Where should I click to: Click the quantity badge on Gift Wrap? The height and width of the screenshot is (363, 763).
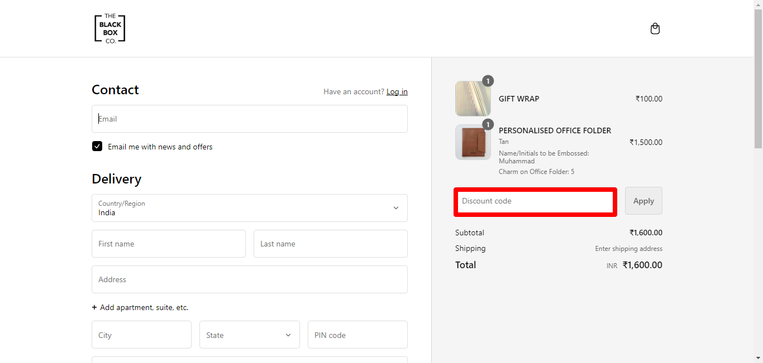(x=488, y=80)
